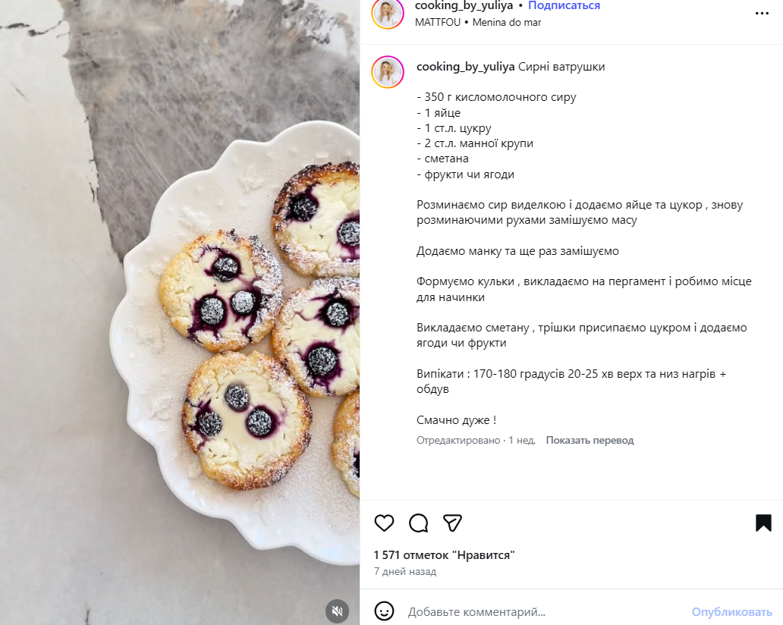Publish the comment with Опубликовать
Image resolution: width=783 pixels, height=625 pixels.
[x=731, y=611]
